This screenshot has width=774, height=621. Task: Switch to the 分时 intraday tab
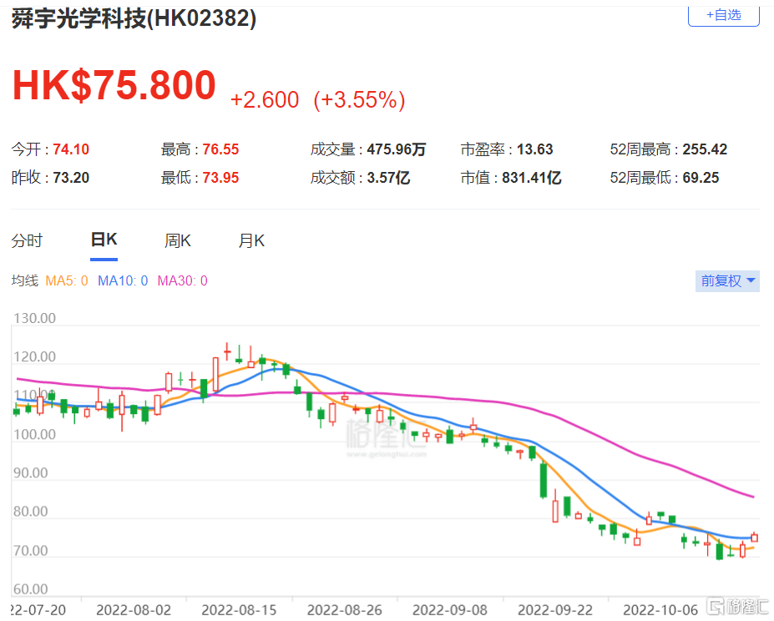[28, 241]
